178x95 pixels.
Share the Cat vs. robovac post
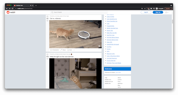(63, 50)
